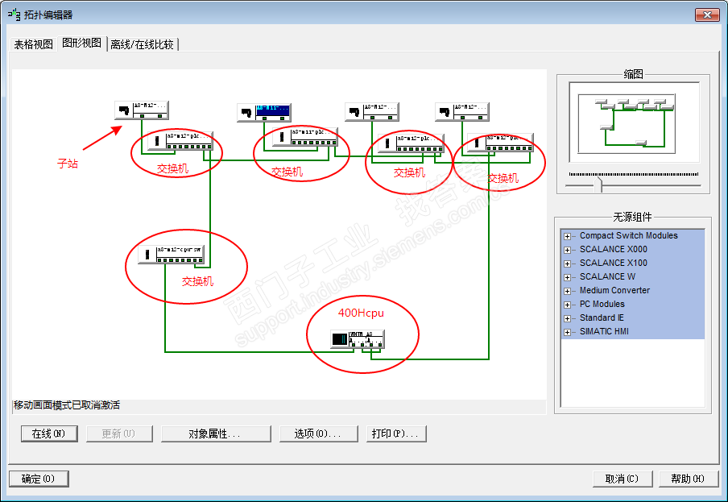This screenshot has width=728, height=502.
Task: Select the WHTR_A8 400H CPU device
Action: click(x=358, y=339)
